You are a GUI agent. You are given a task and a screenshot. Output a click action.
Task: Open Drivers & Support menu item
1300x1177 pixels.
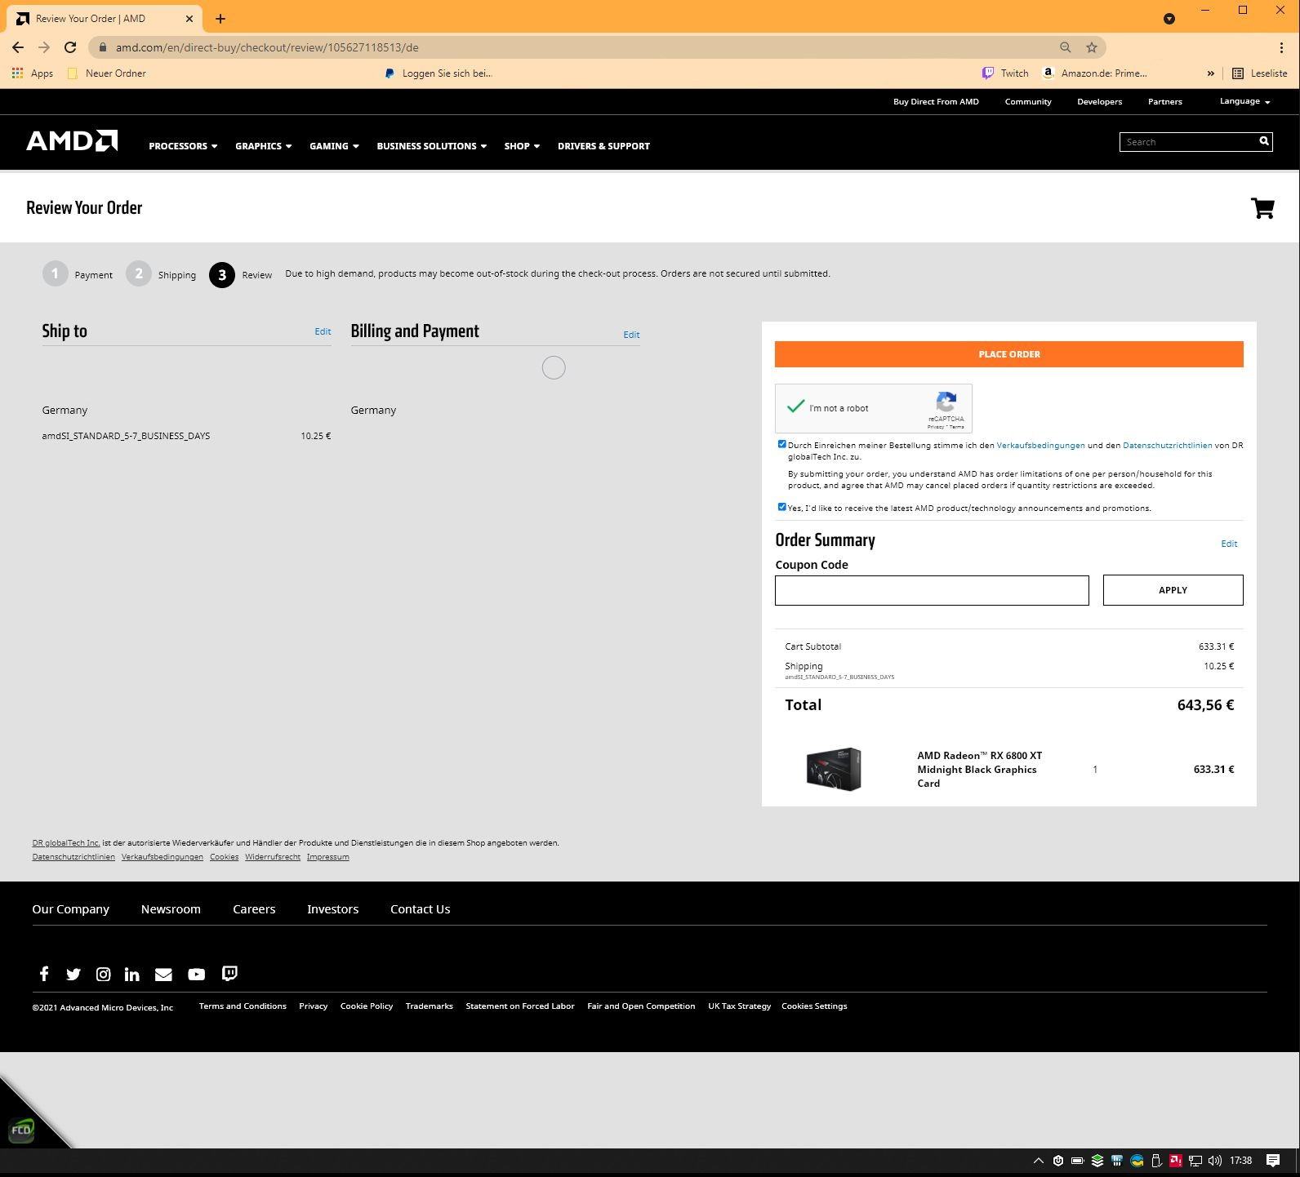pos(603,146)
